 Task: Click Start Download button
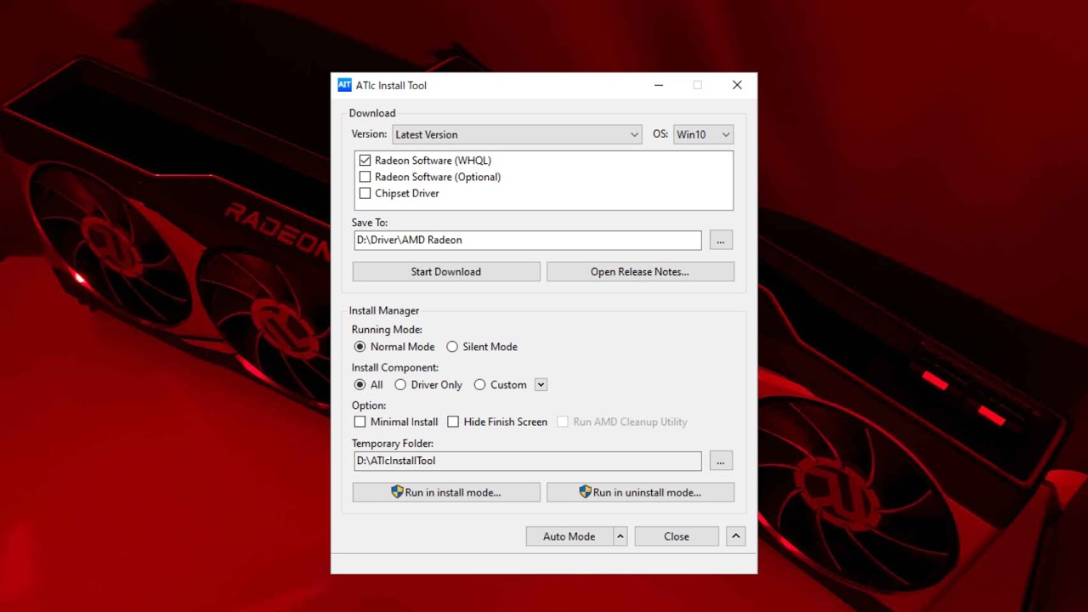pos(446,272)
